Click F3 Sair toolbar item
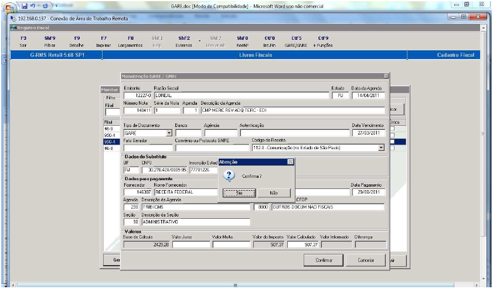The height and width of the screenshot is (289, 493). tap(23, 42)
